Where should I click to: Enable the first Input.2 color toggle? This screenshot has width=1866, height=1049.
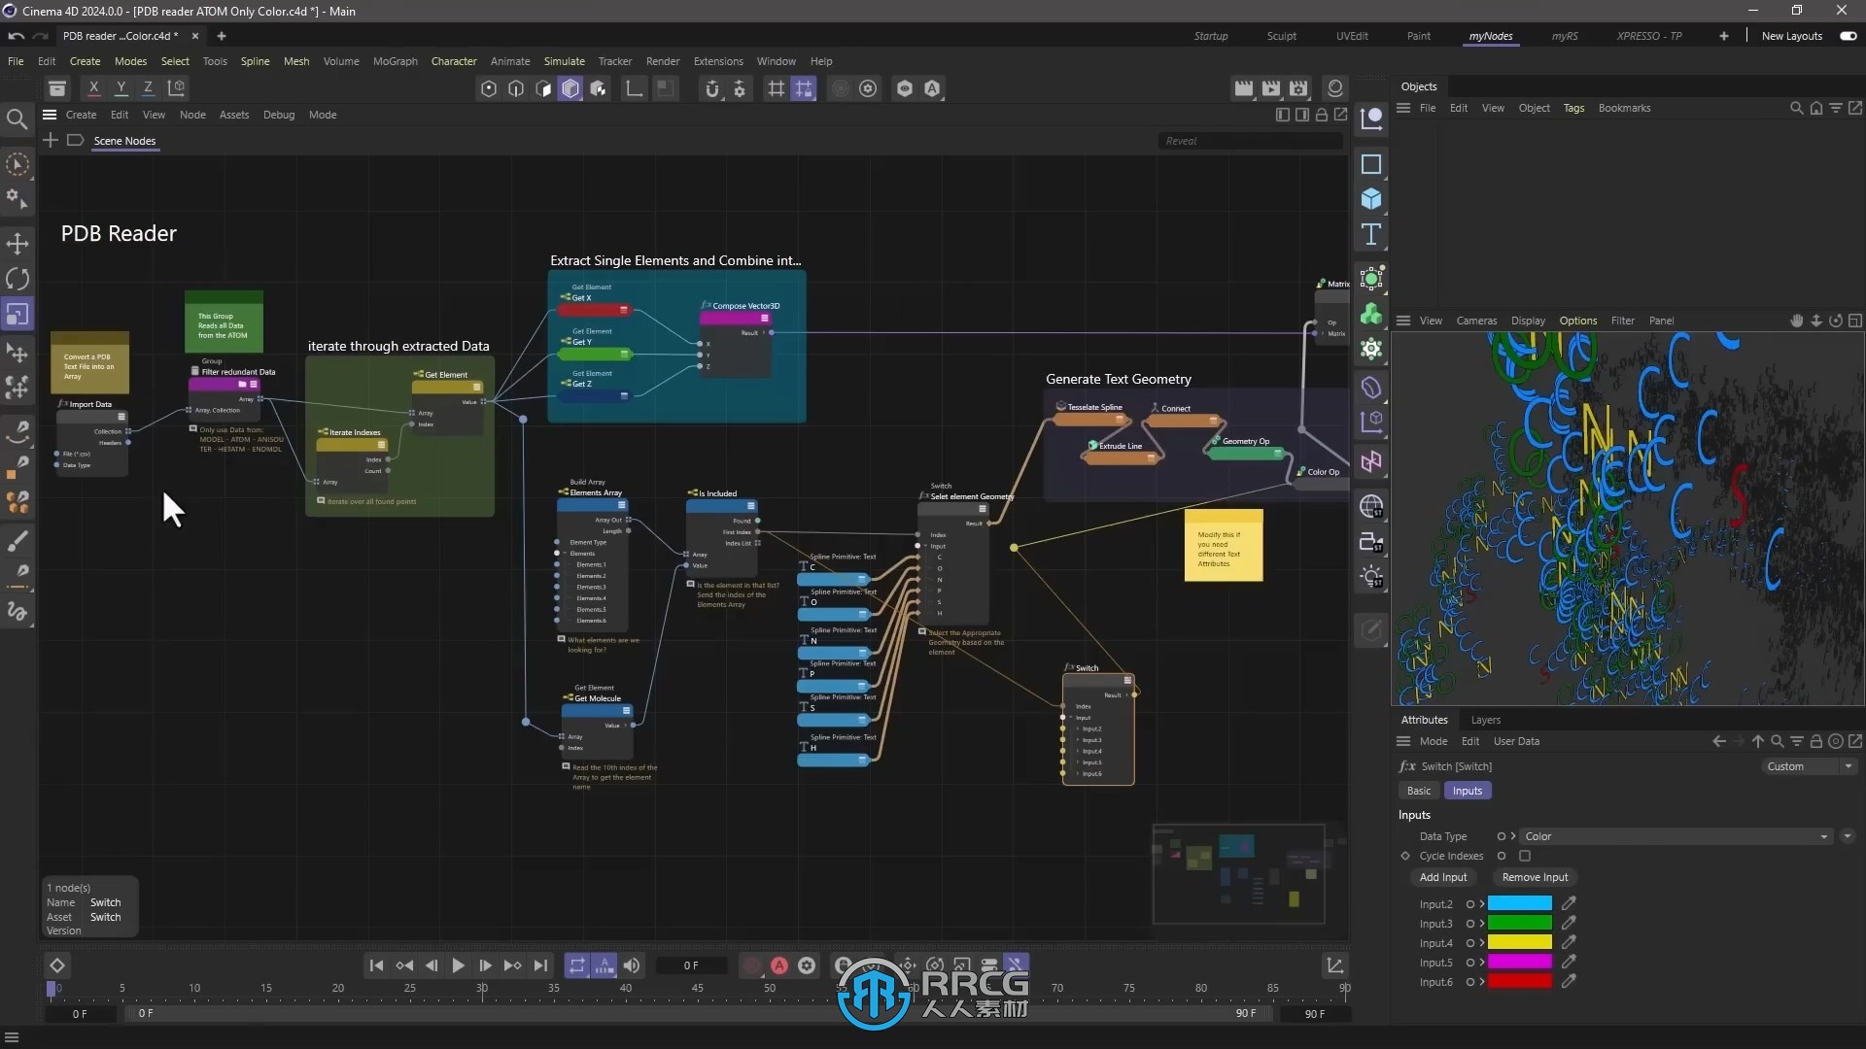(1470, 903)
